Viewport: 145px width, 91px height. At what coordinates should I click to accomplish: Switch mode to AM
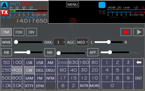[x=50, y=62]
